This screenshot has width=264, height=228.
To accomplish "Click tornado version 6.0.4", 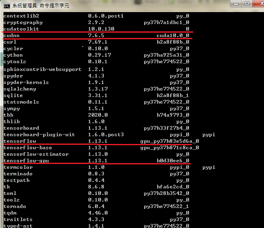I will (x=96, y=206).
